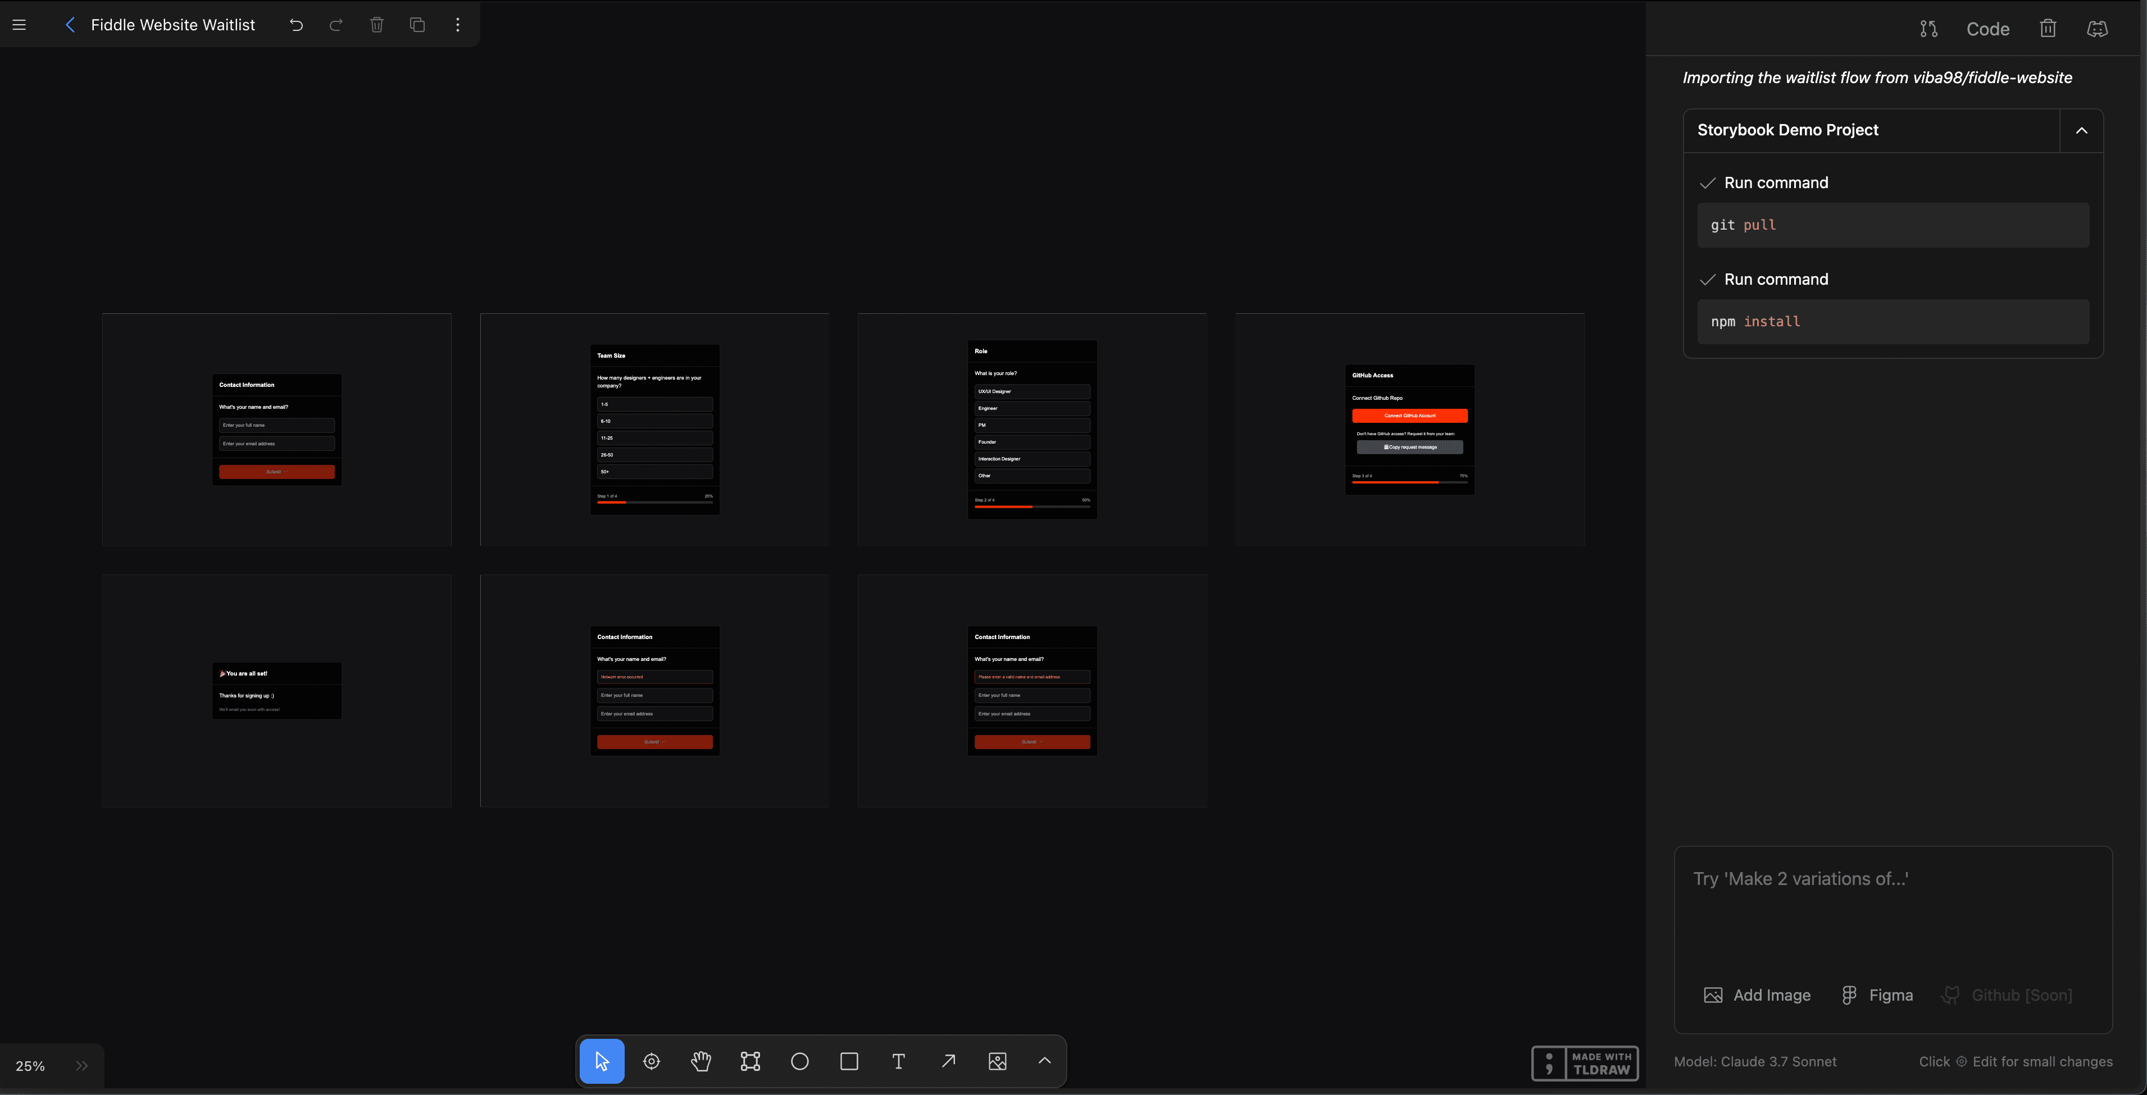Click the email field in first frame
This screenshot has width=2147, height=1095.
(277, 443)
